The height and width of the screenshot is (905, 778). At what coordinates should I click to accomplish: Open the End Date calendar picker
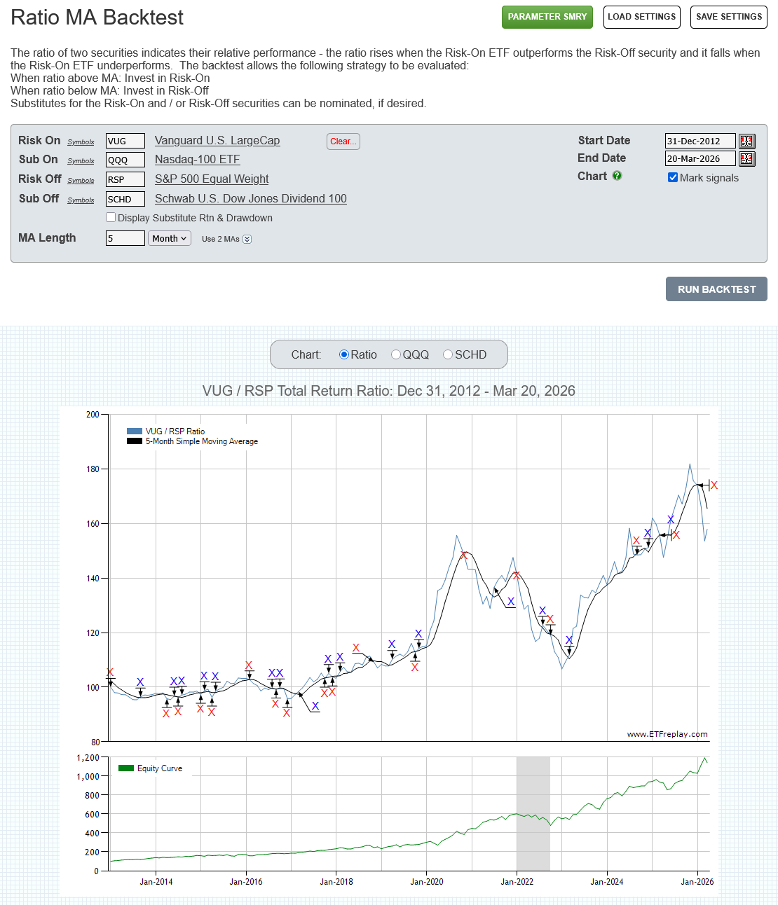click(746, 159)
